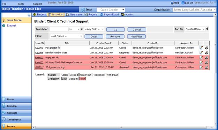Go to Home in navigation pane
218x130 pixels.
[16, 99]
